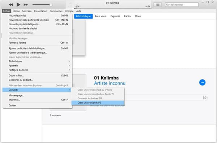Choose Nouvelle playlist à partir de la sélection
Screen dimensions: 217x143
pyautogui.click(x=37, y=20)
